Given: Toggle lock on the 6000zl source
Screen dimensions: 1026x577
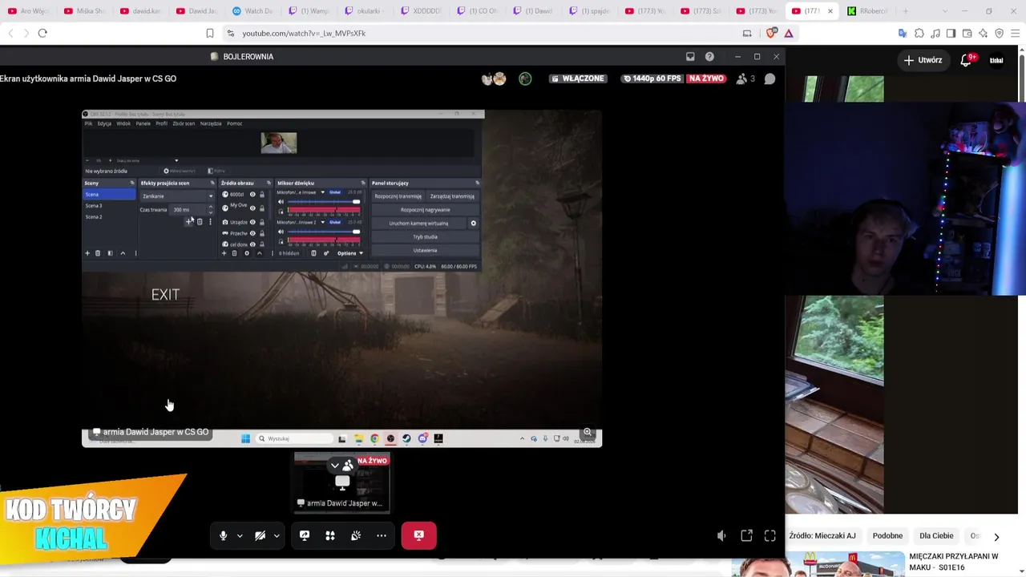Looking at the screenshot, I should tap(261, 195).
